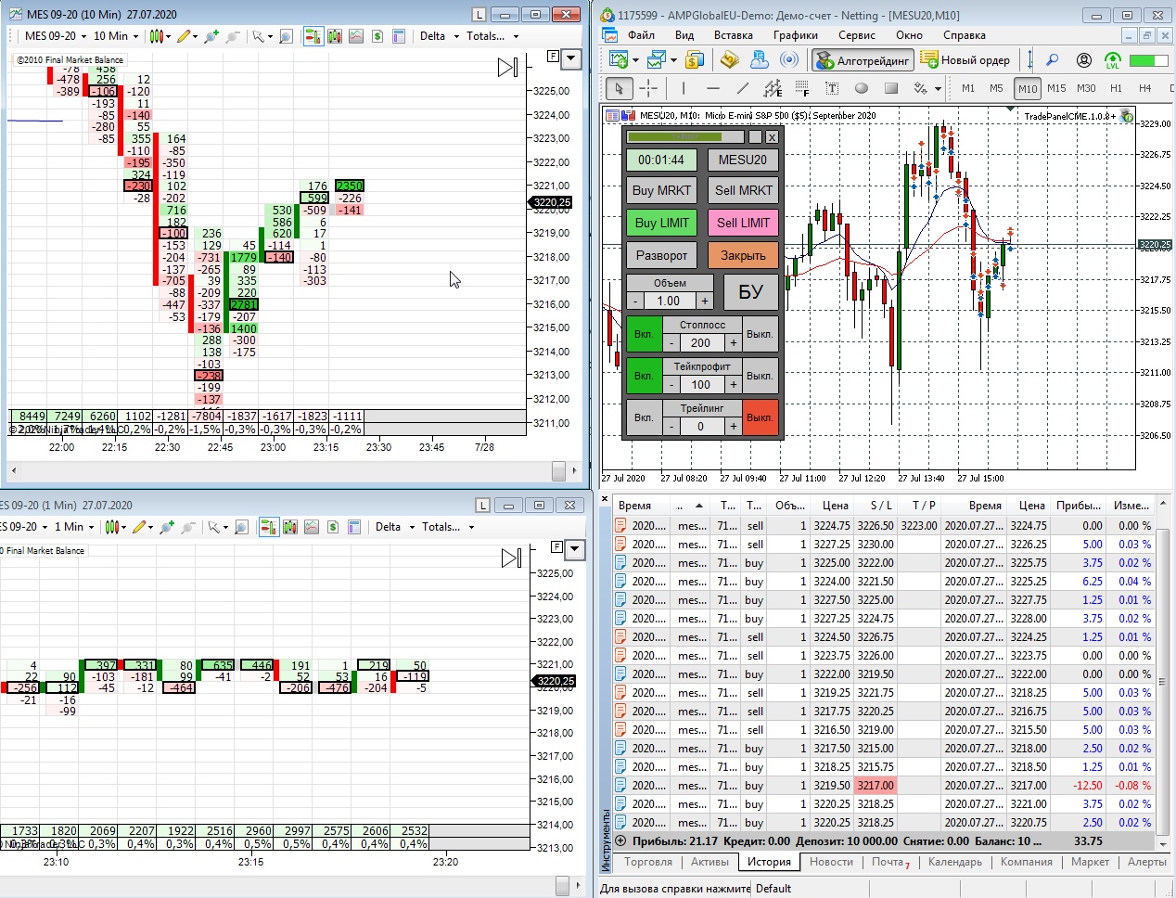Open data box panel icon in 10 Min window
The height and width of the screenshot is (898, 1176).
point(399,36)
